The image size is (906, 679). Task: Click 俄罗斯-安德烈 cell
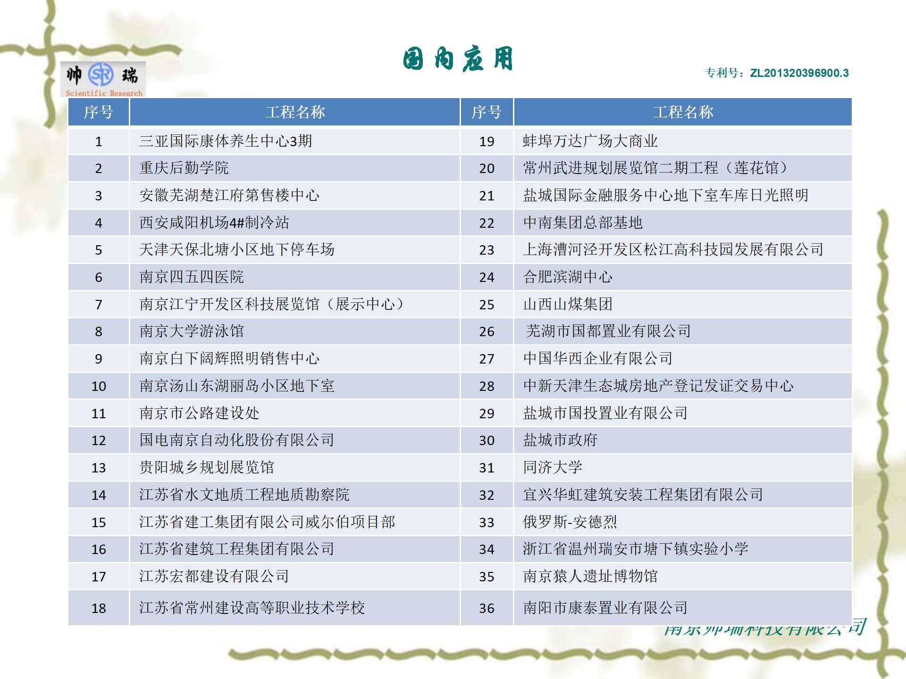683,522
